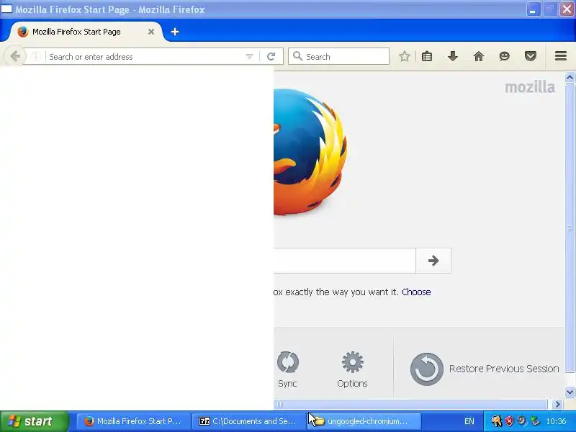This screenshot has height=432, width=576.
Task: Reload the current page
Action: click(271, 57)
